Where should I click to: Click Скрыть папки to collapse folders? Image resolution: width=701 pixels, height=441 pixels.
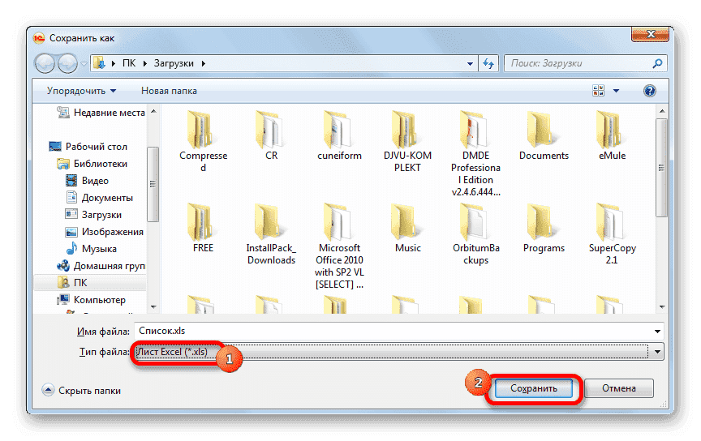coord(81,391)
